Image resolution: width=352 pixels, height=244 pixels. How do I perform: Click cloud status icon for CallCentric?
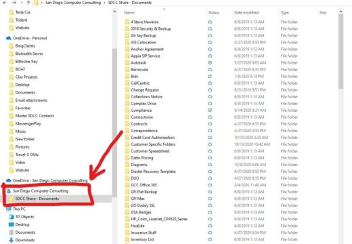point(210,83)
